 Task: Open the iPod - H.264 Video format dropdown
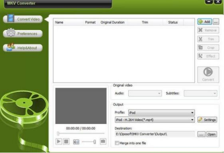pyautogui.click(x=155, y=119)
